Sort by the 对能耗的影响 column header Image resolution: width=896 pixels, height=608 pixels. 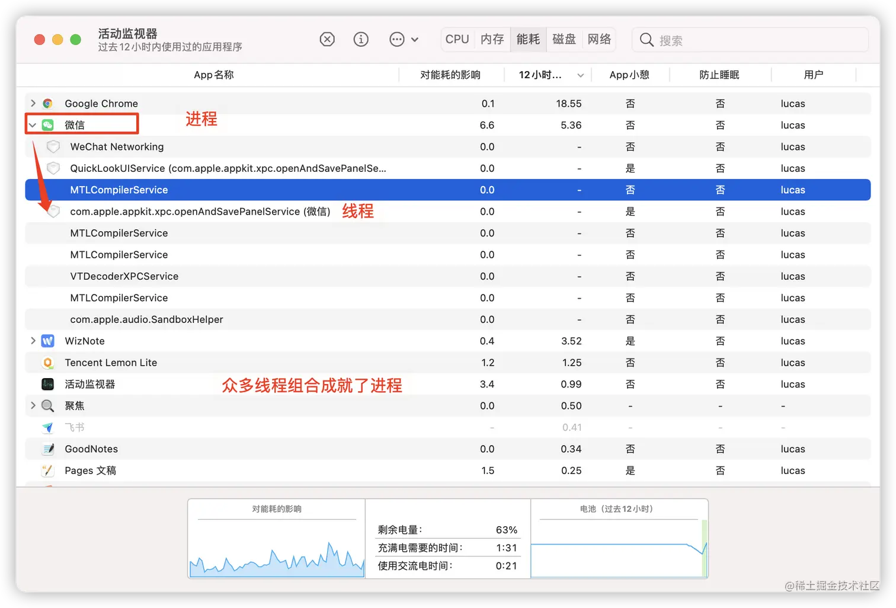pyautogui.click(x=451, y=75)
